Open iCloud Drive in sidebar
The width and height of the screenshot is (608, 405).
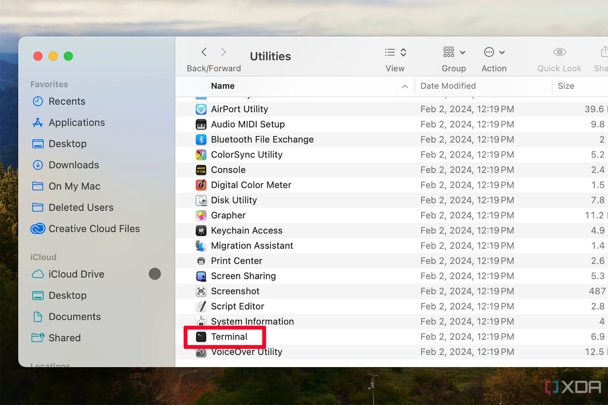[x=68, y=274]
